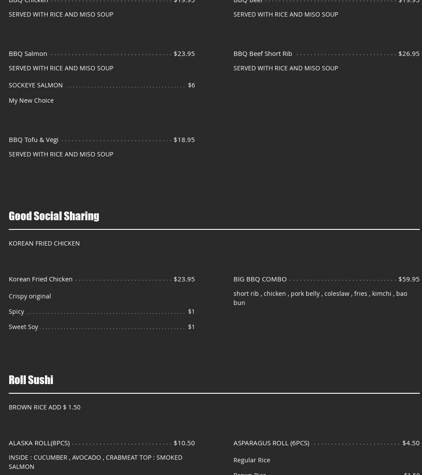Open the Korean Fried Chicken item
This screenshot has width=422, height=475.
tap(41, 279)
